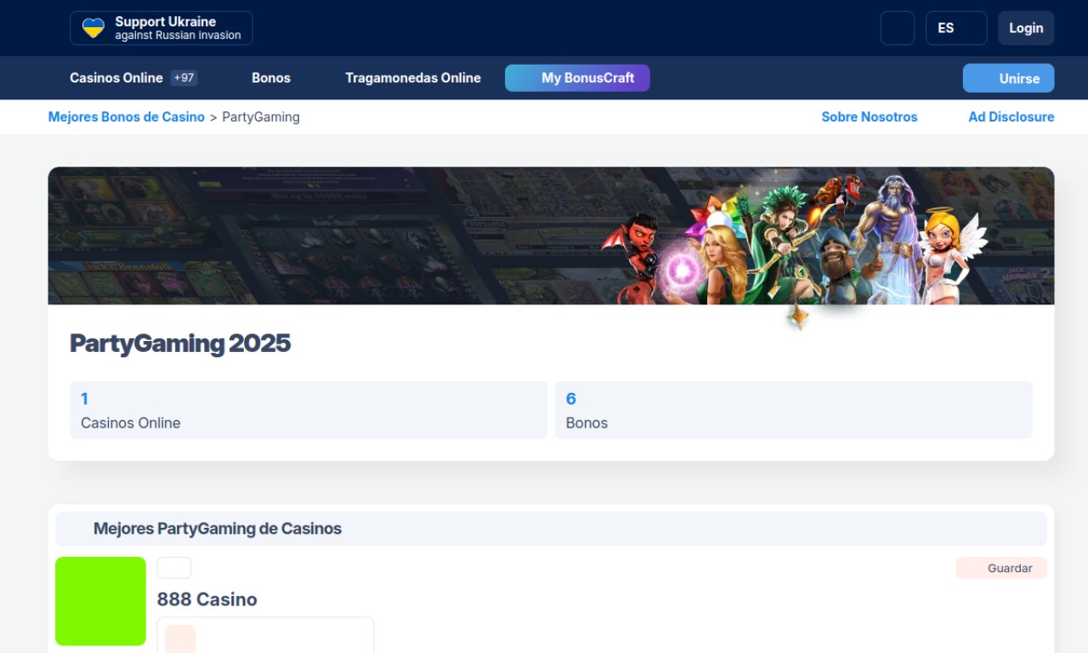Go to Mejores Bonos de Casino breadcrumb
The image size is (1088, 653).
tap(127, 116)
